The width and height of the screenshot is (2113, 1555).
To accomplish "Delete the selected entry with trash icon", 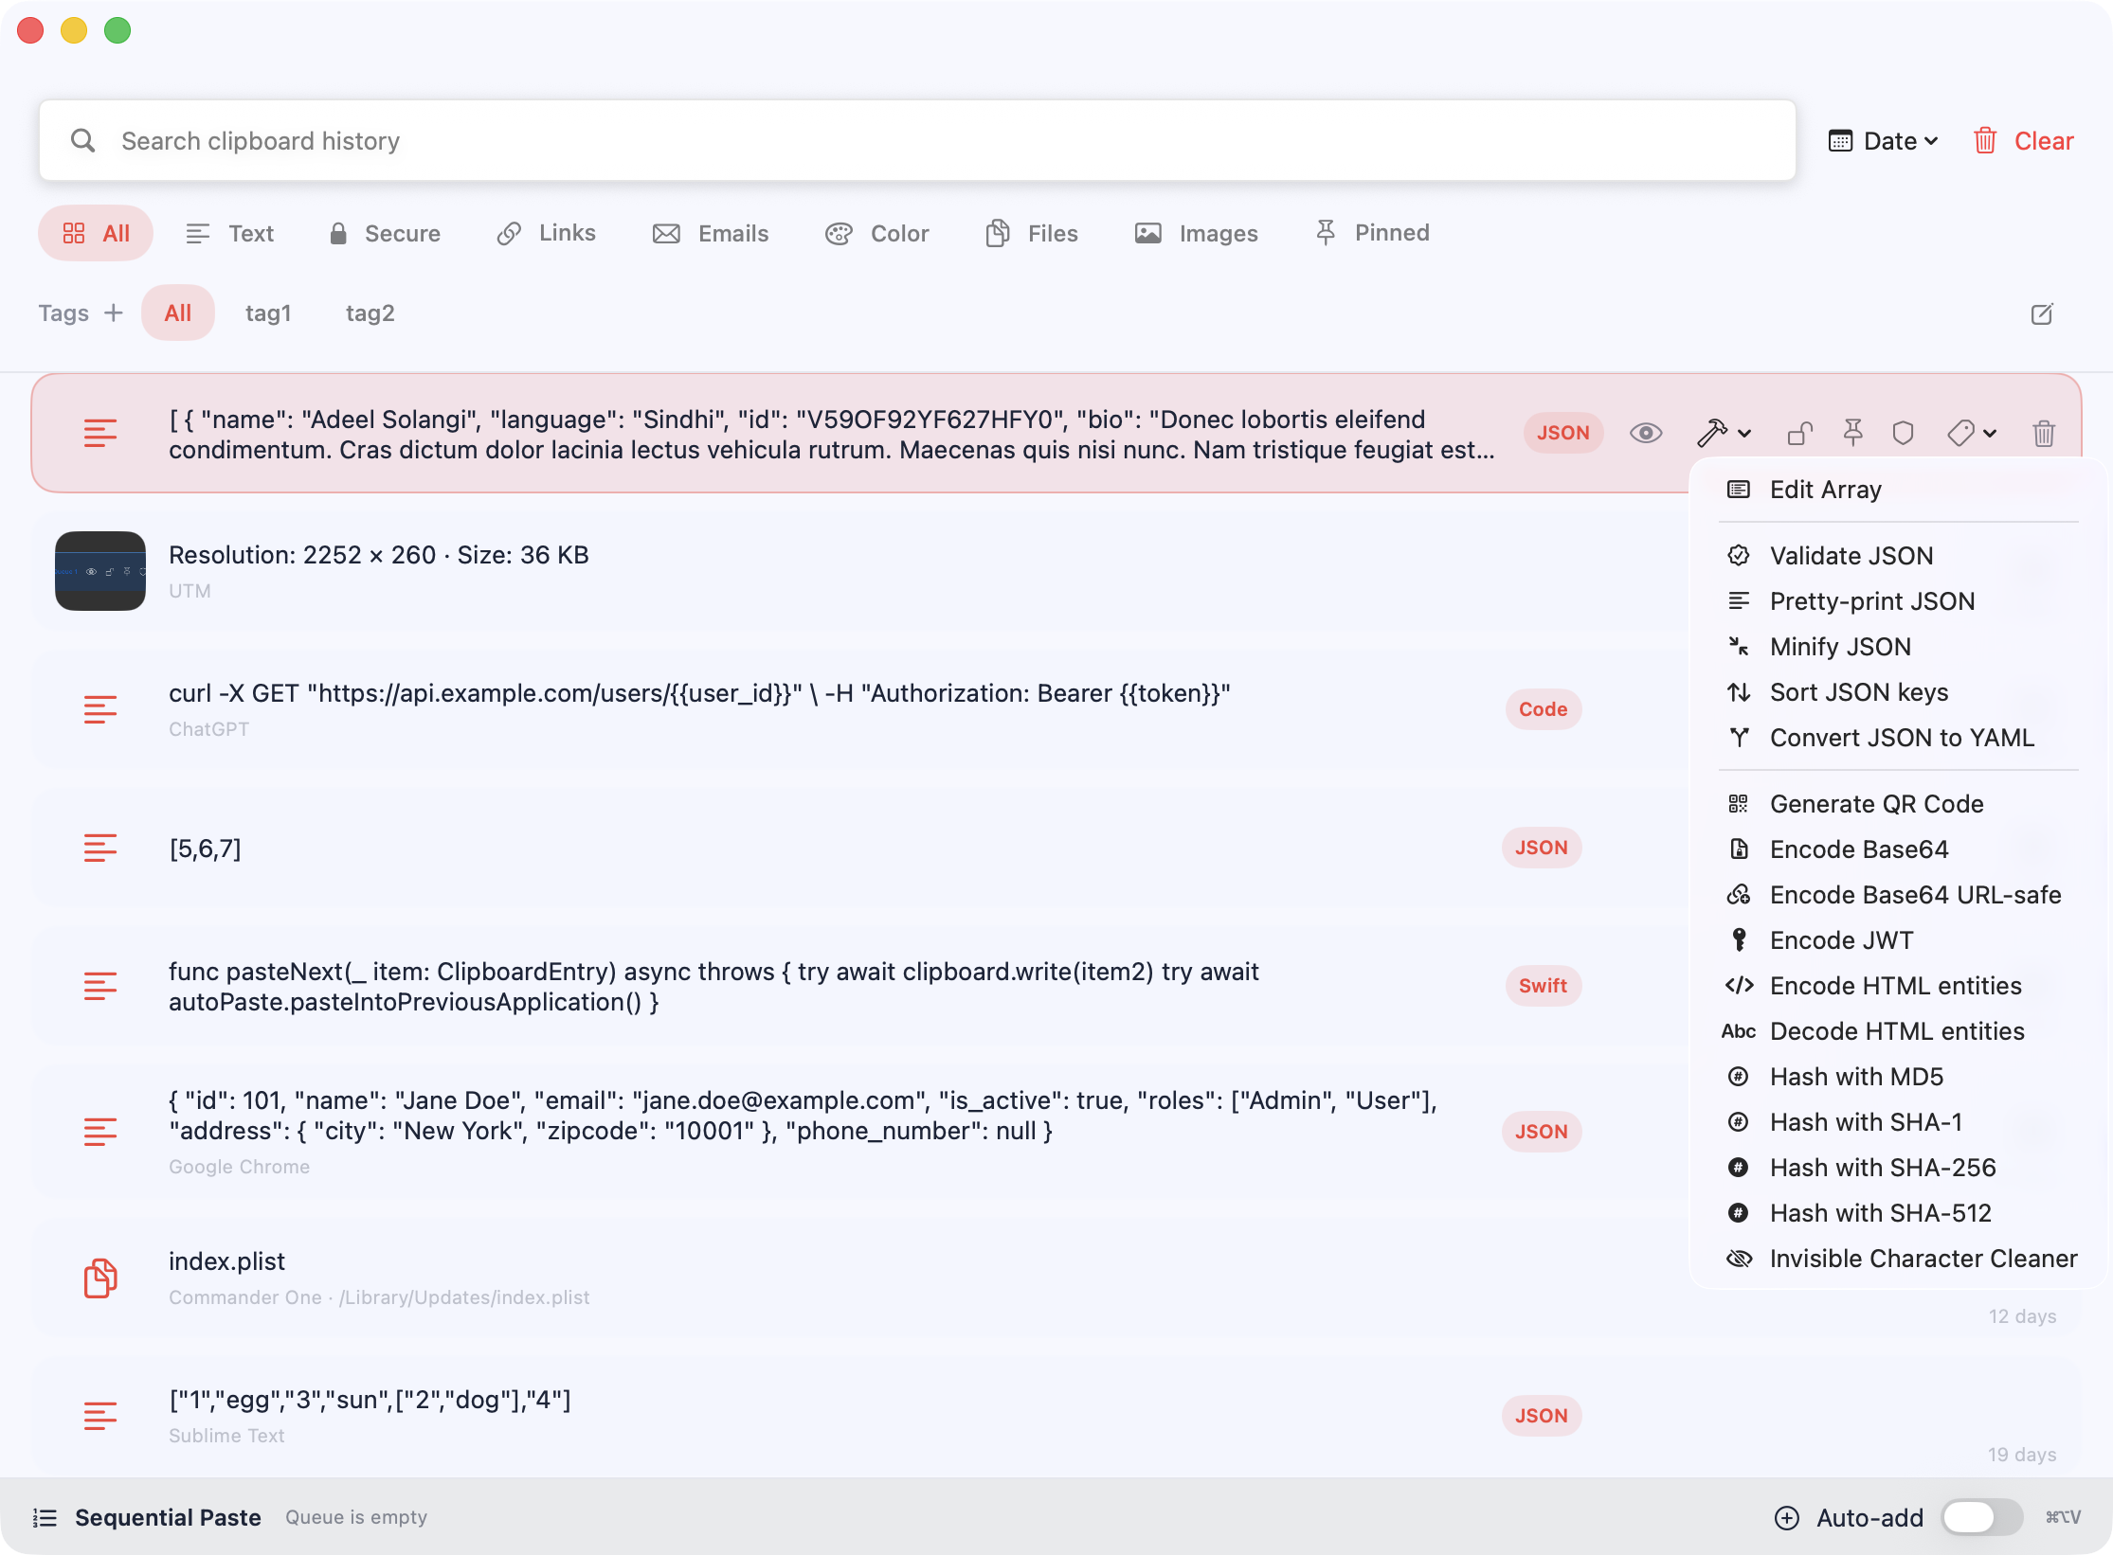I will [x=2044, y=433].
